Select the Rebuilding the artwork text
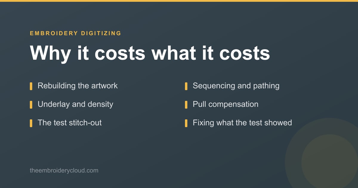Screen dimensions: 358x188 tap(78, 86)
